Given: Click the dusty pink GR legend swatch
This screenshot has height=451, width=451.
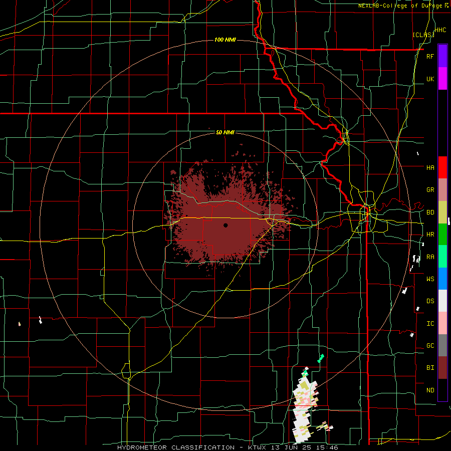Looking at the screenshot, I should click(442, 190).
